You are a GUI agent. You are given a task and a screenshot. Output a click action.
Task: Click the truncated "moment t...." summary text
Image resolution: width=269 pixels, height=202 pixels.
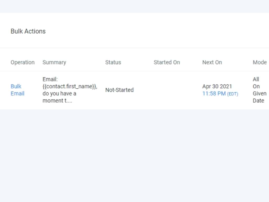coord(57,101)
